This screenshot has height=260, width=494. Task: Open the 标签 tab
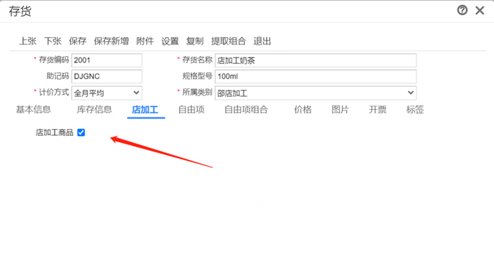tap(415, 110)
